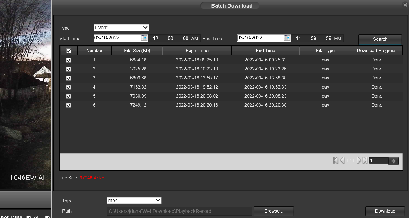
Task: Uncheck file number 5 row checkbox
Action: tap(69, 96)
